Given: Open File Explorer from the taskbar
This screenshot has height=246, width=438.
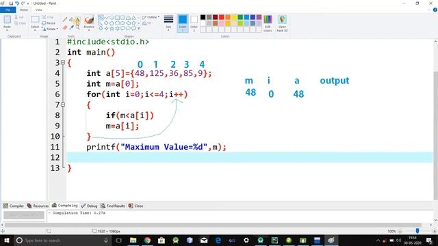Looking at the screenshot, I should [133, 240].
